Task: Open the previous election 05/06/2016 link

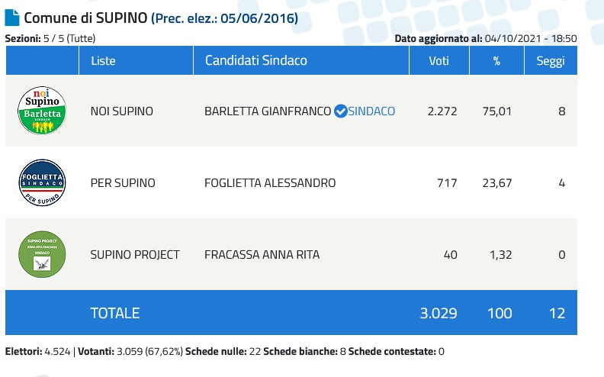Action: click(x=225, y=18)
